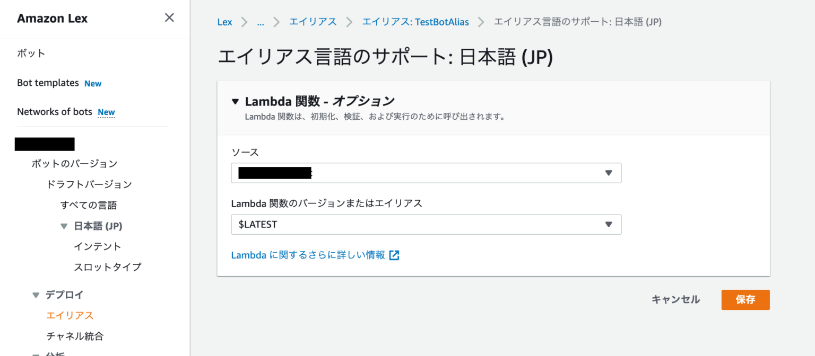Go to エイリアス: TestBotAlias breadcrumb link
This screenshot has height=356, width=815.
(415, 22)
